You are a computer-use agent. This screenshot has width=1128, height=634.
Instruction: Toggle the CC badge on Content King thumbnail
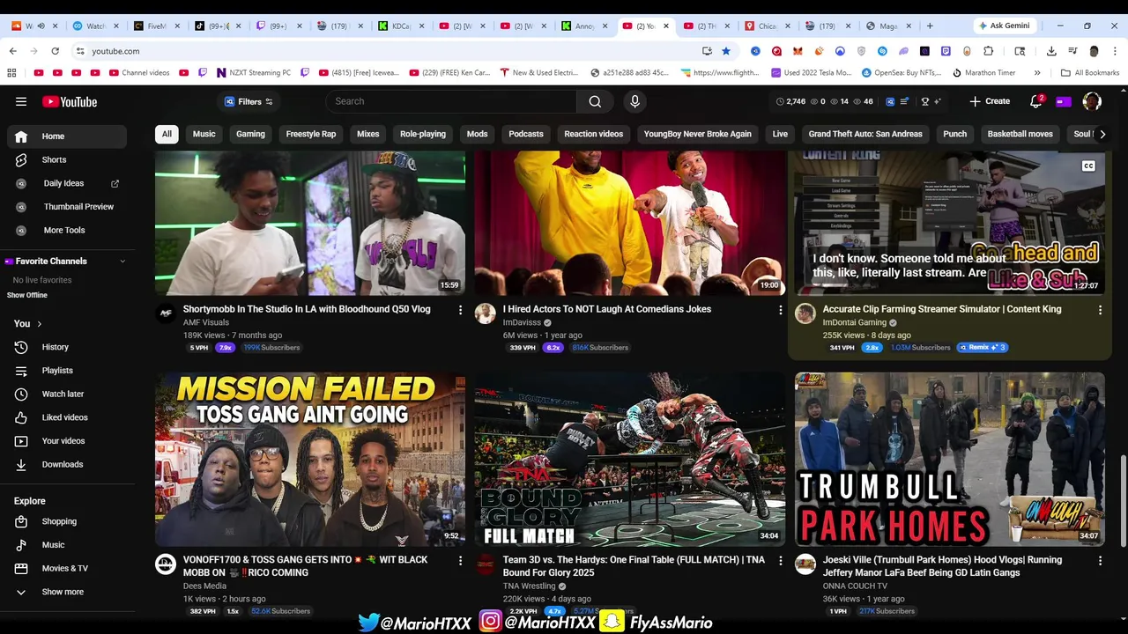click(x=1088, y=166)
